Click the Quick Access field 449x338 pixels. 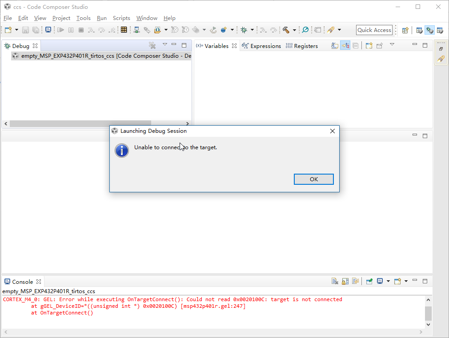click(374, 30)
